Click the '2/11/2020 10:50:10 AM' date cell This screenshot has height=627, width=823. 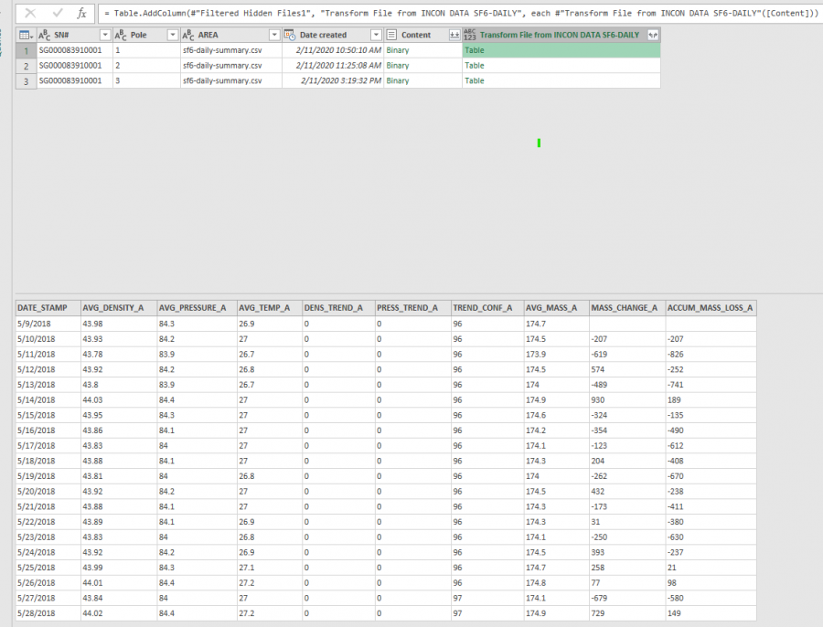333,50
